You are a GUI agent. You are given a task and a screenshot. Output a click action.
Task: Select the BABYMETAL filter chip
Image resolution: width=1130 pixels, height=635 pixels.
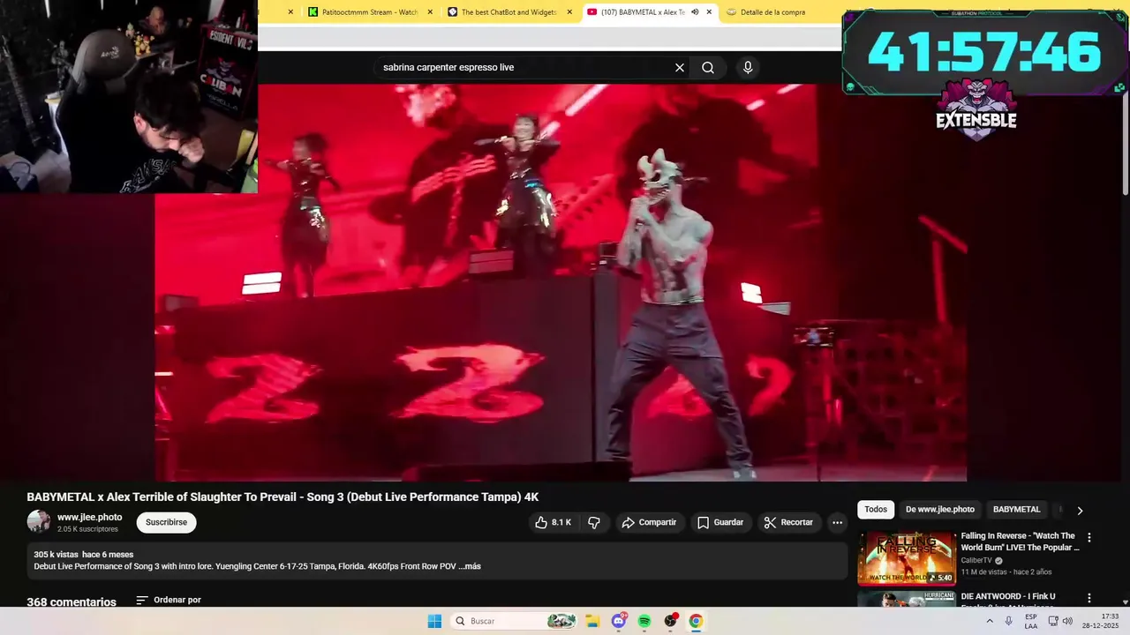click(x=1017, y=510)
